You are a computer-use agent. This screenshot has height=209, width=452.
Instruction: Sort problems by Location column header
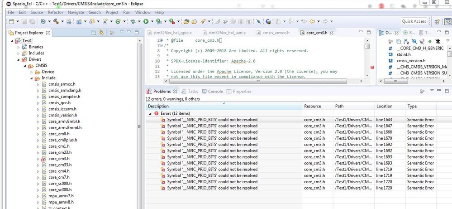[390, 106]
